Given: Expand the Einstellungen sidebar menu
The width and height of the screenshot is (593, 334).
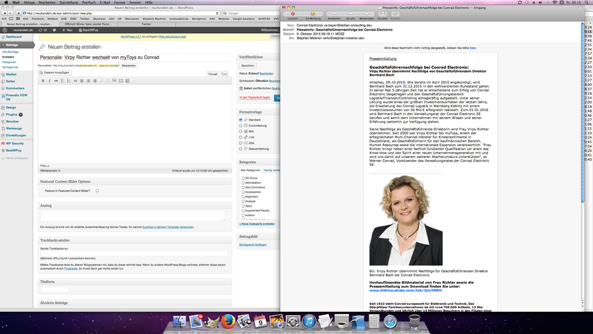Looking at the screenshot, I should click(x=17, y=135).
